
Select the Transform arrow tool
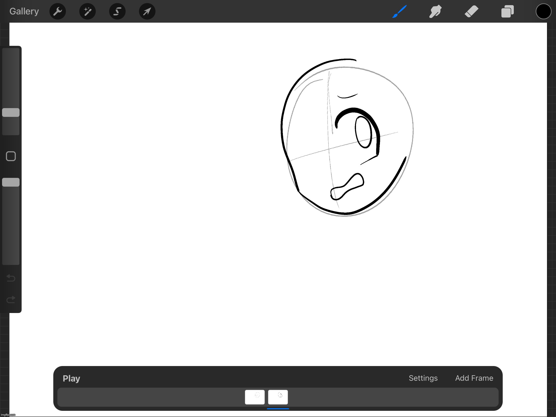[x=147, y=11]
